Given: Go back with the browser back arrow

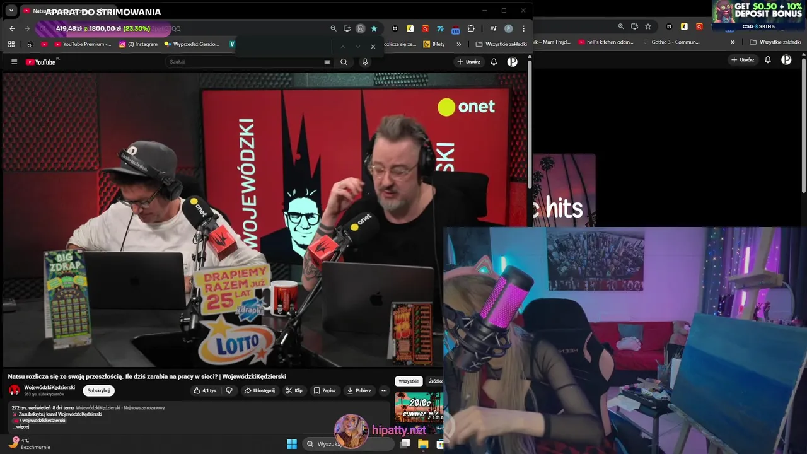Looking at the screenshot, I should tap(12, 28).
